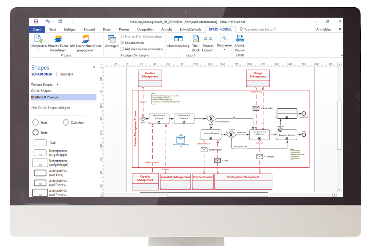This screenshot has width=368, height=246.
Task: Click the CI-Info message envelope
Action: pyautogui.click(x=217, y=160)
